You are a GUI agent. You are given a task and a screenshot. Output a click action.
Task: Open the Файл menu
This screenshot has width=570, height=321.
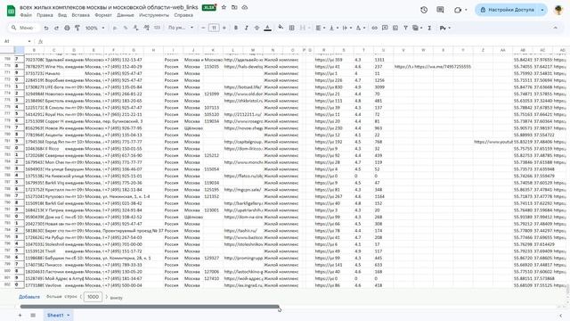click(26, 15)
